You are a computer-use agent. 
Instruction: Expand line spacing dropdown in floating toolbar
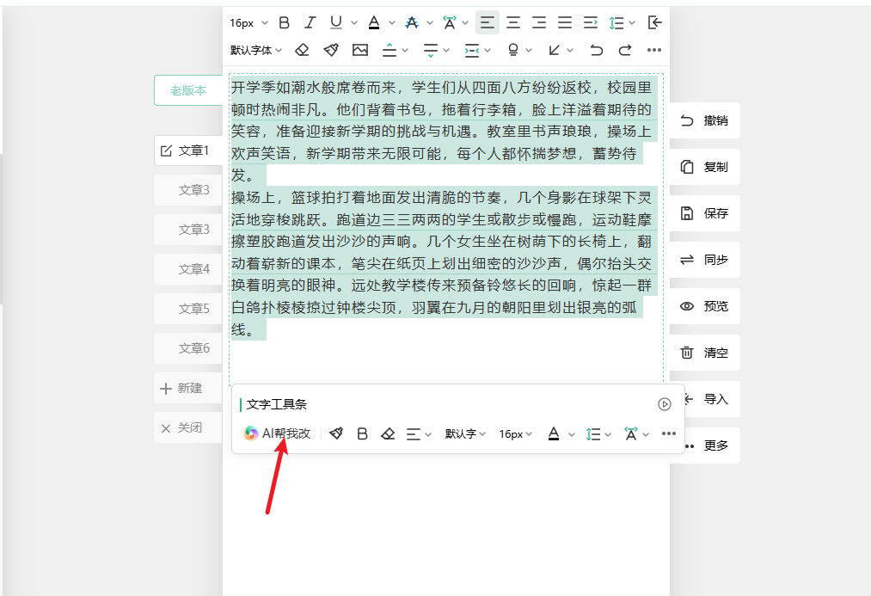pos(598,434)
